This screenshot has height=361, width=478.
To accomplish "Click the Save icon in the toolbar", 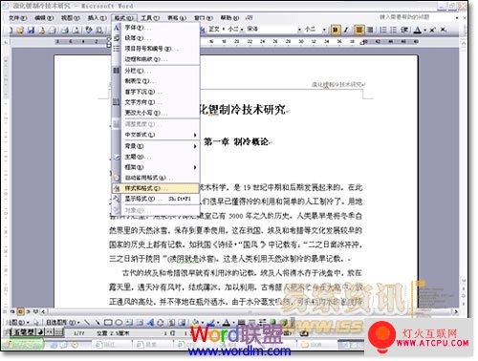I will 31,31.
